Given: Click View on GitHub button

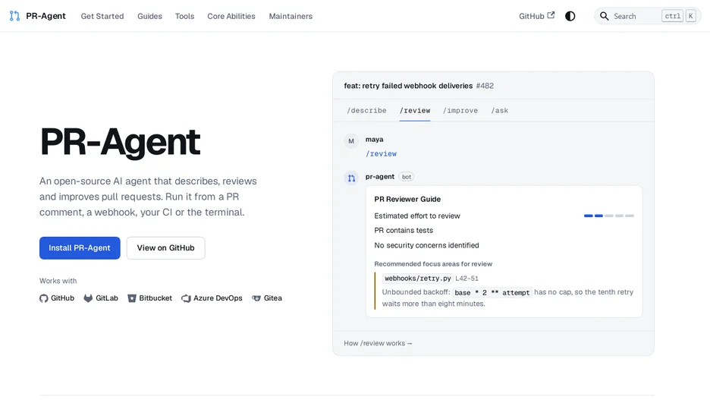Looking at the screenshot, I should [165, 247].
